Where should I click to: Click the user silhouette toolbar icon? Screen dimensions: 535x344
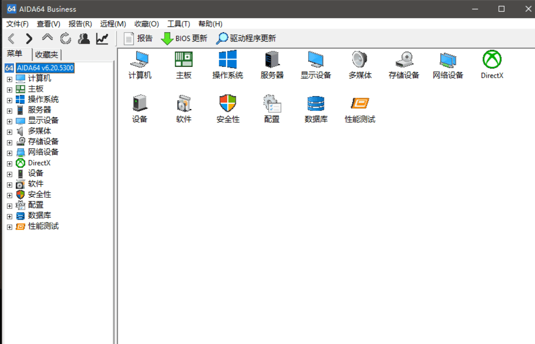[x=84, y=39]
